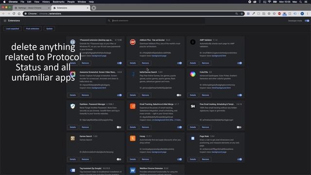Turn off the ColorZilla toggle
Screen dimensions: 311x175
click(x=240, y=95)
